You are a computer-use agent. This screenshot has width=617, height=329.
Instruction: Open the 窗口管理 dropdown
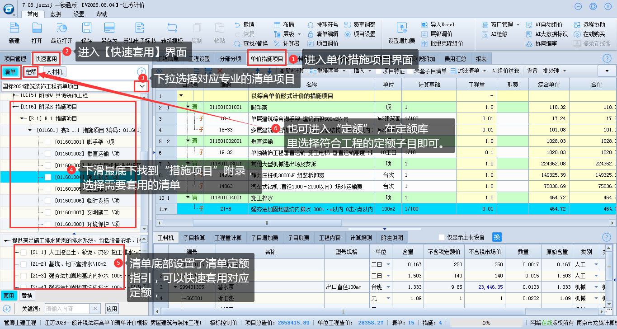(x=518, y=24)
